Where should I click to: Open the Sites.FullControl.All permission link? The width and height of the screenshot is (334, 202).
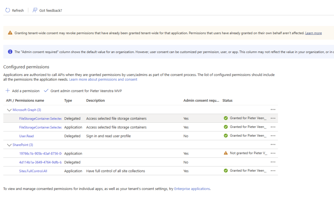click(33, 171)
